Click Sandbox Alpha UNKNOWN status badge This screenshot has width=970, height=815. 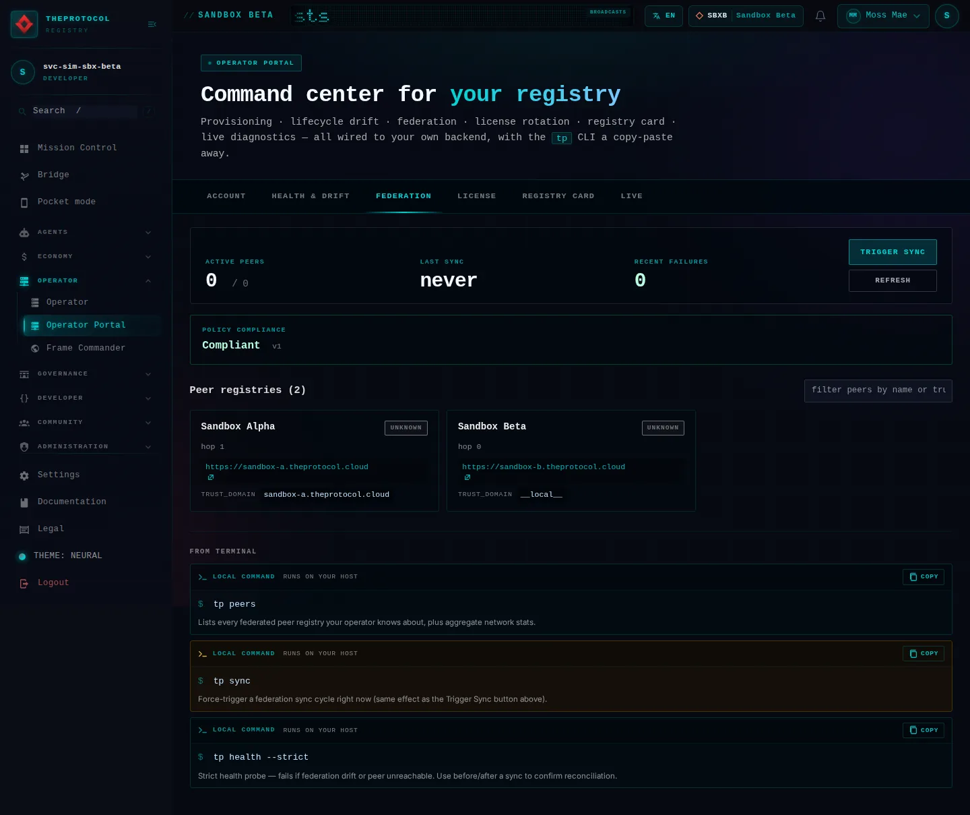(x=406, y=428)
